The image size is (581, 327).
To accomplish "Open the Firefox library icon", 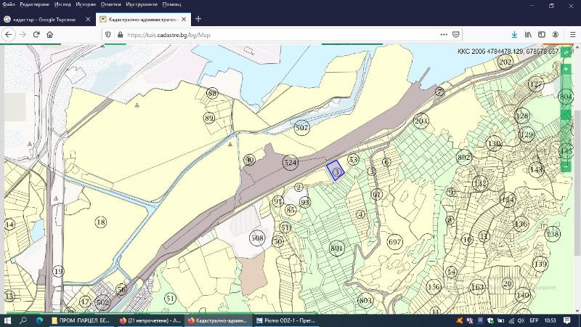I will pyautogui.click(x=529, y=34).
